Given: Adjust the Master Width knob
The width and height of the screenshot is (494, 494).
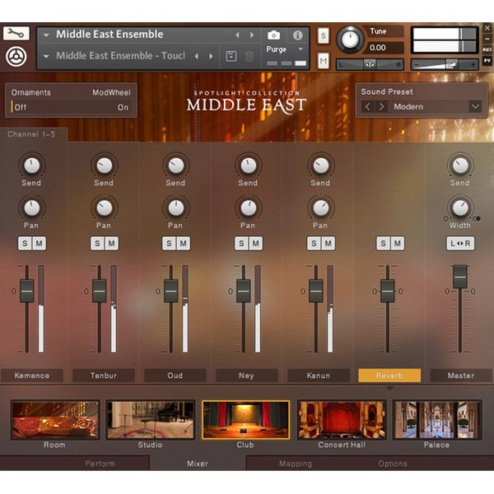Looking at the screenshot, I should coord(460,208).
